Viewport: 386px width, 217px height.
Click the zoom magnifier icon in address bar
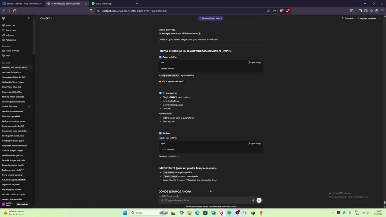pos(268,11)
